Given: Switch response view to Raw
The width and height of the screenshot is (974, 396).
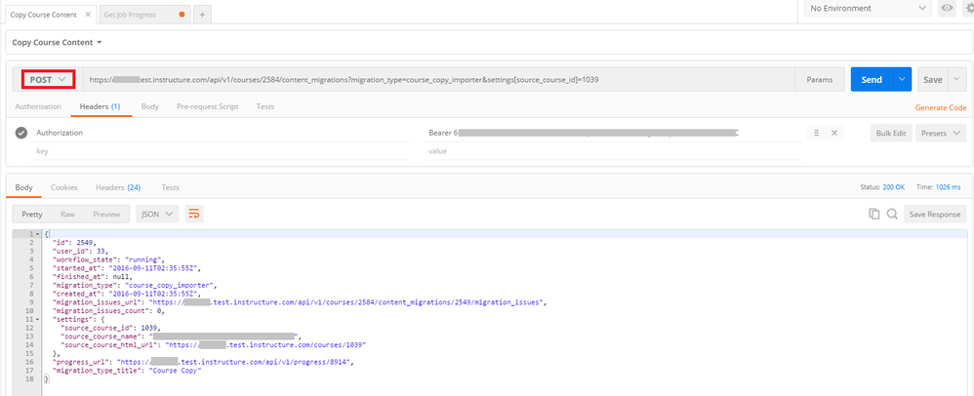Looking at the screenshot, I should click(67, 214).
